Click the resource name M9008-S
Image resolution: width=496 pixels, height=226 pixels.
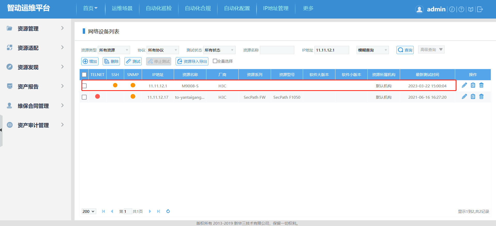tap(190, 86)
